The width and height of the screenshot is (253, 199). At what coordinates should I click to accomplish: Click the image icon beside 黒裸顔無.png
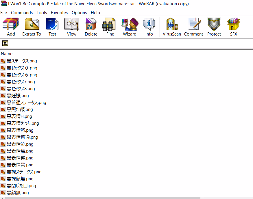click(x=3, y=179)
